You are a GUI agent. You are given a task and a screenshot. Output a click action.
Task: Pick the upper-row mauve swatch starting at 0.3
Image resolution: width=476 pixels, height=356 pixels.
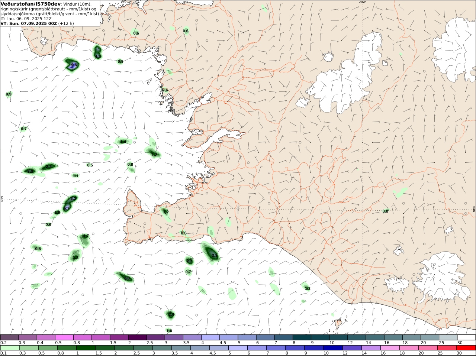pyautogui.click(x=28, y=337)
